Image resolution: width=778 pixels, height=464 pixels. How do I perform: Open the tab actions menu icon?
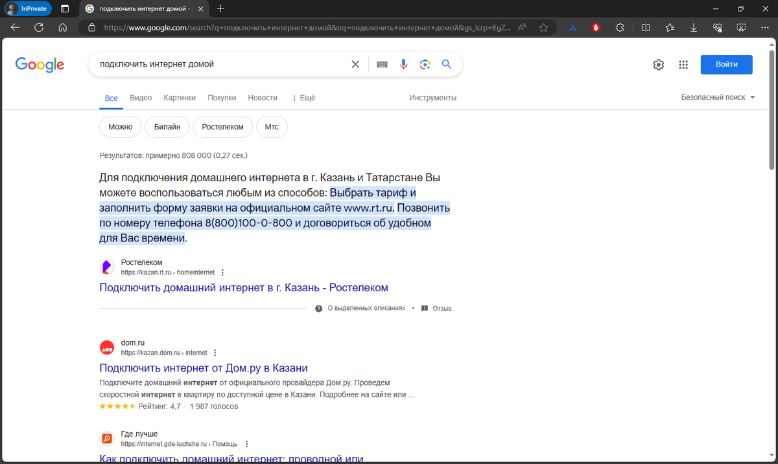(64, 8)
